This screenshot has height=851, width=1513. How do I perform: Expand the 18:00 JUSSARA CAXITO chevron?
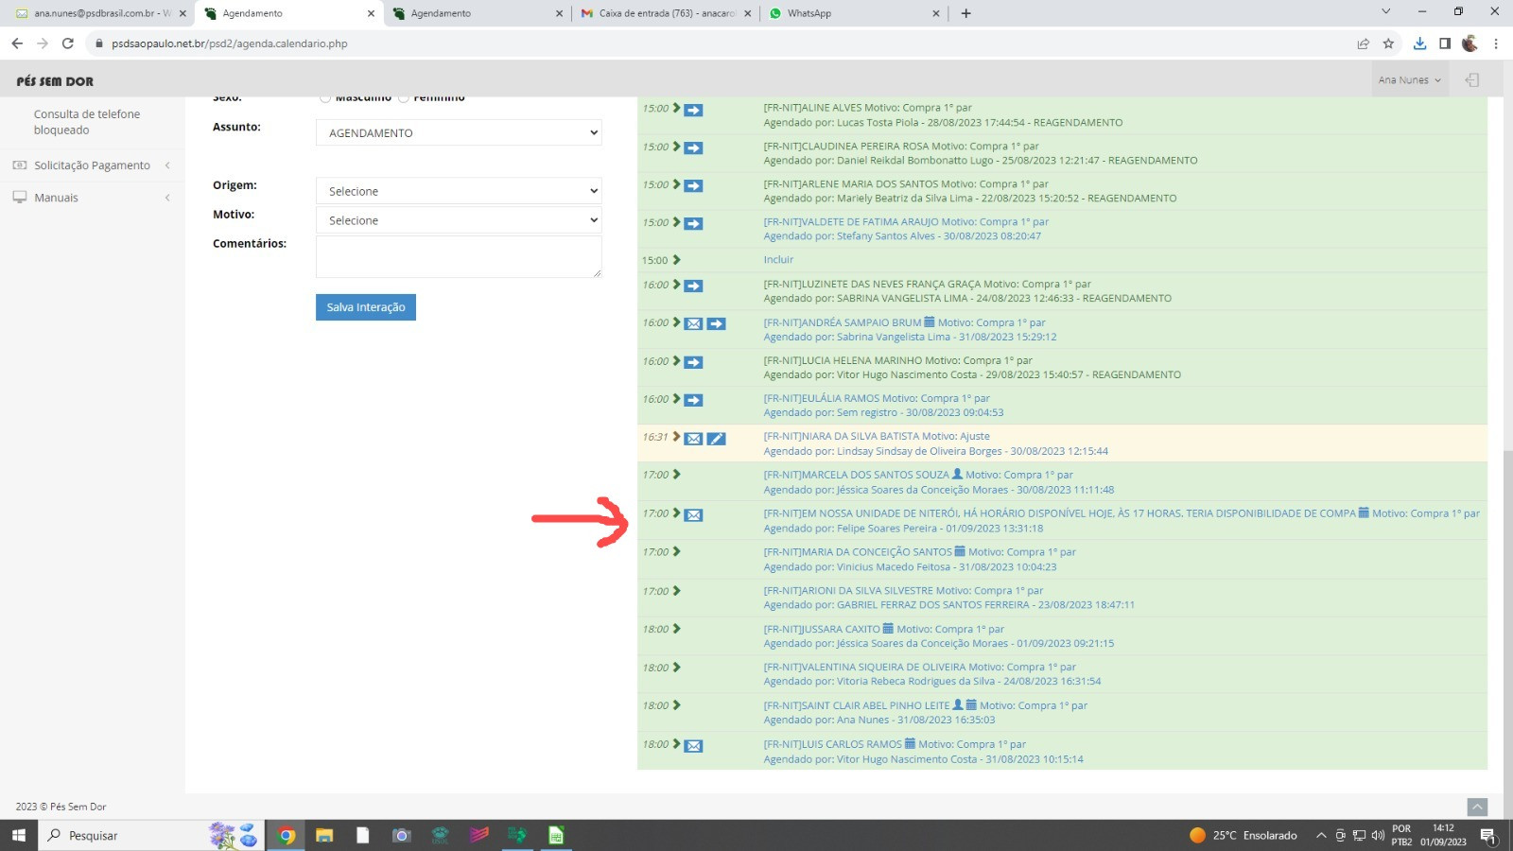(x=676, y=629)
